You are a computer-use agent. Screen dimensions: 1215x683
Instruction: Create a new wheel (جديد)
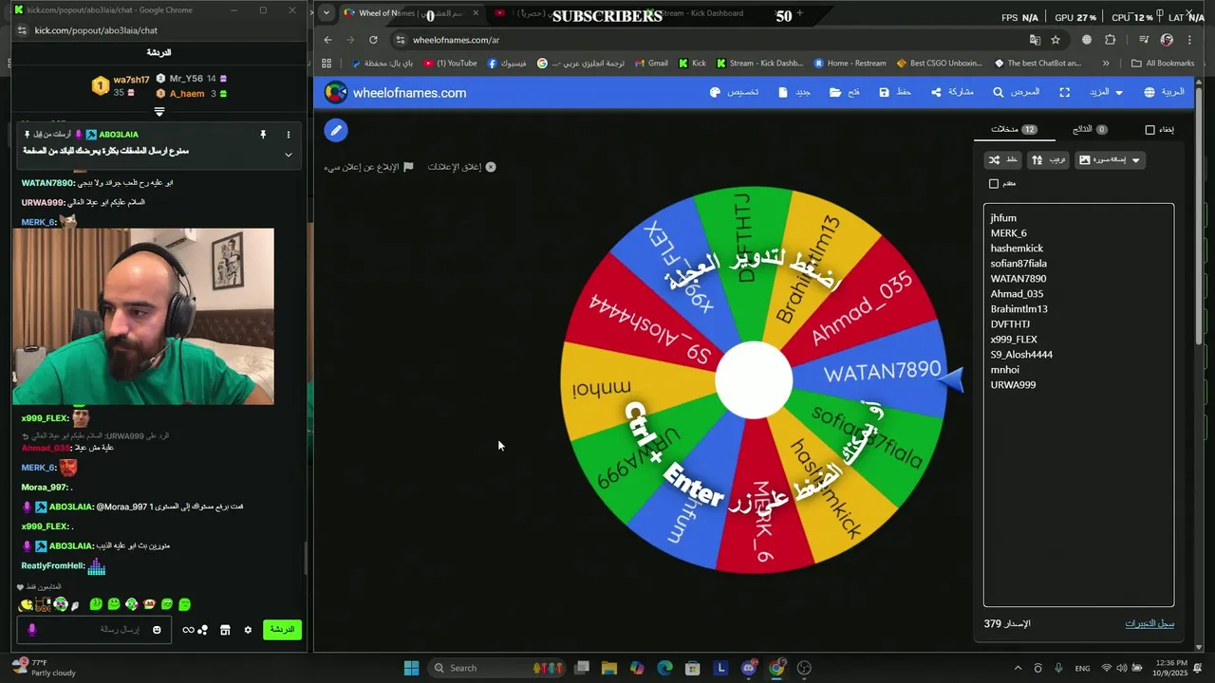(x=794, y=92)
